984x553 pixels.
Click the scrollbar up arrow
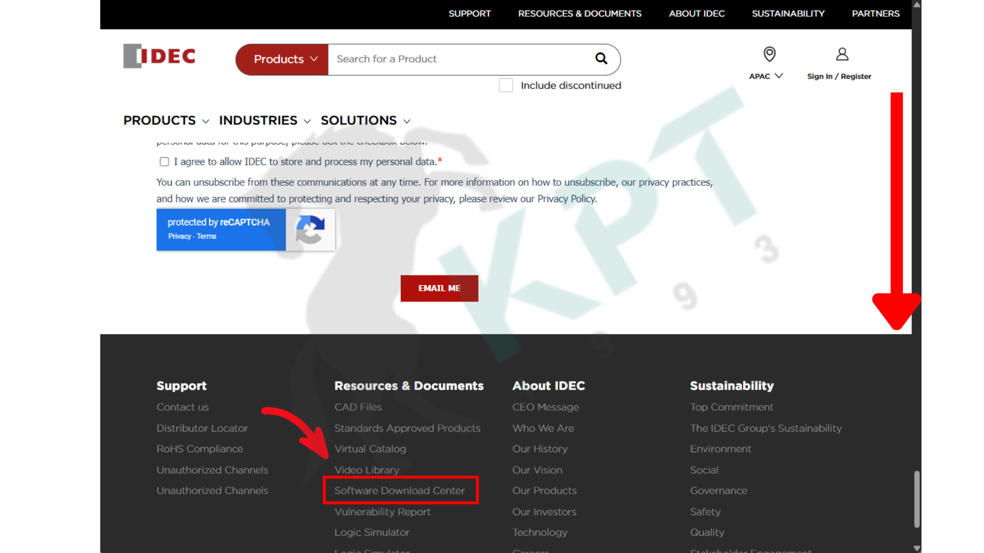917,5
